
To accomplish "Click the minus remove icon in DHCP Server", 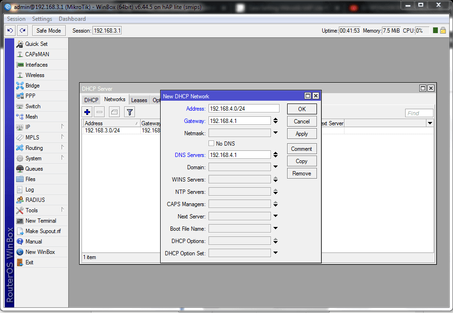I will pos(100,112).
